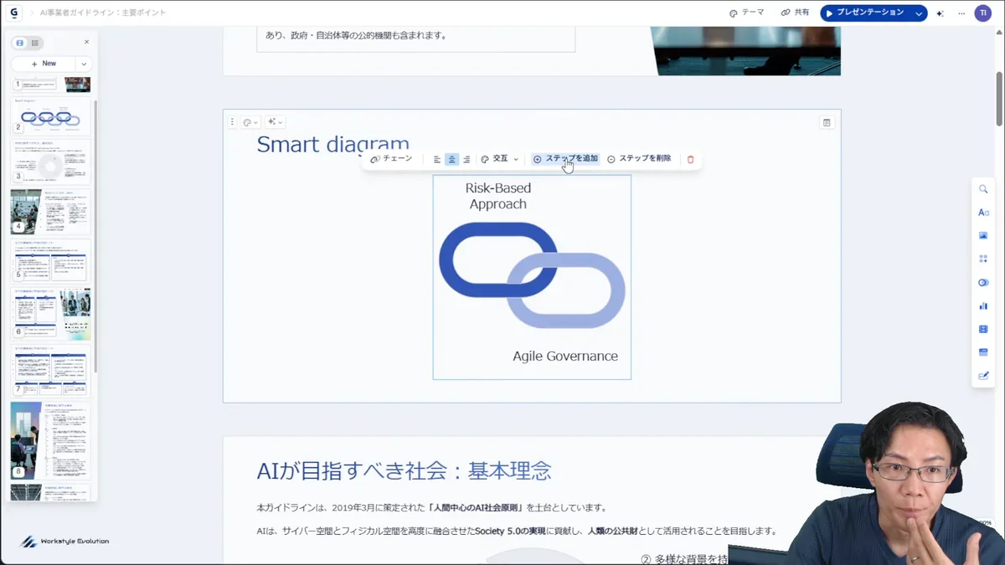Start the プレゼンテーション presentation
This screenshot has height=565, width=1005.
coord(865,13)
